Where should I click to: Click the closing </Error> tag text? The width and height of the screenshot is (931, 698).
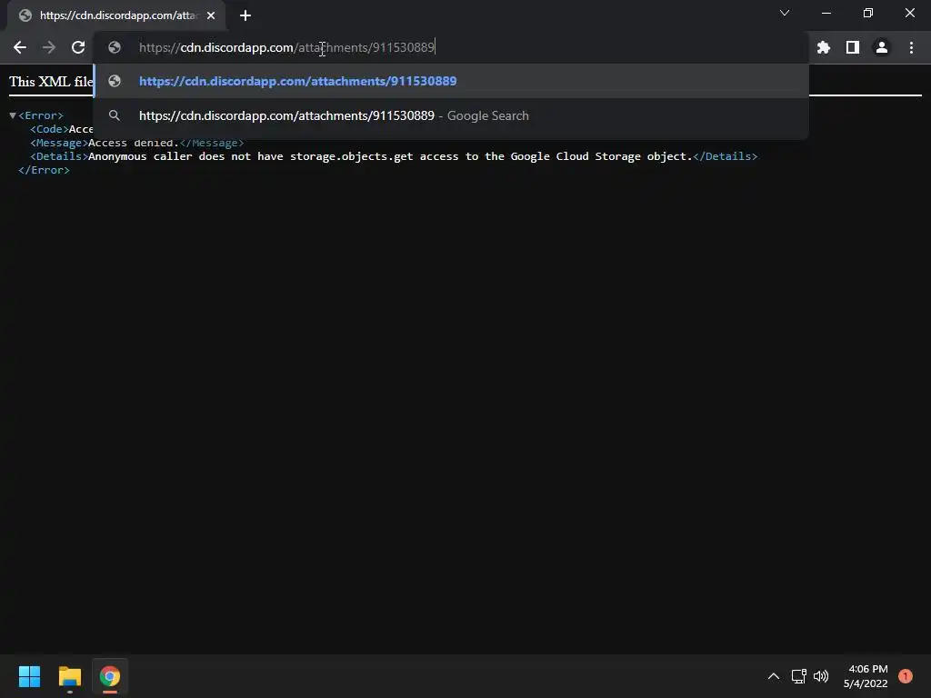44,170
